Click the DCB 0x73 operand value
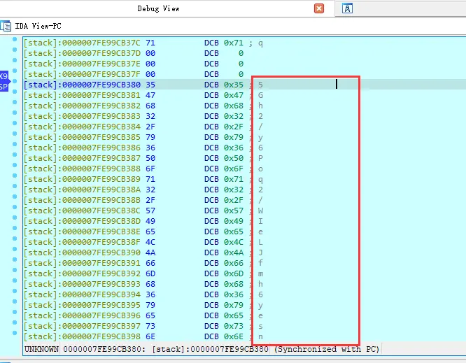This screenshot has height=363, width=466. (x=234, y=326)
